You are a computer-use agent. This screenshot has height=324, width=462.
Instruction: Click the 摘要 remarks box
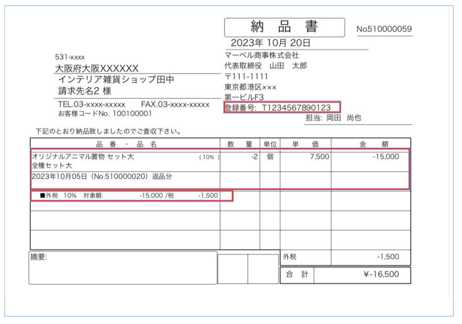123,268
